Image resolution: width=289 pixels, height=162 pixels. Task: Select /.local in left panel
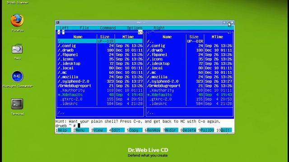(x=100, y=68)
